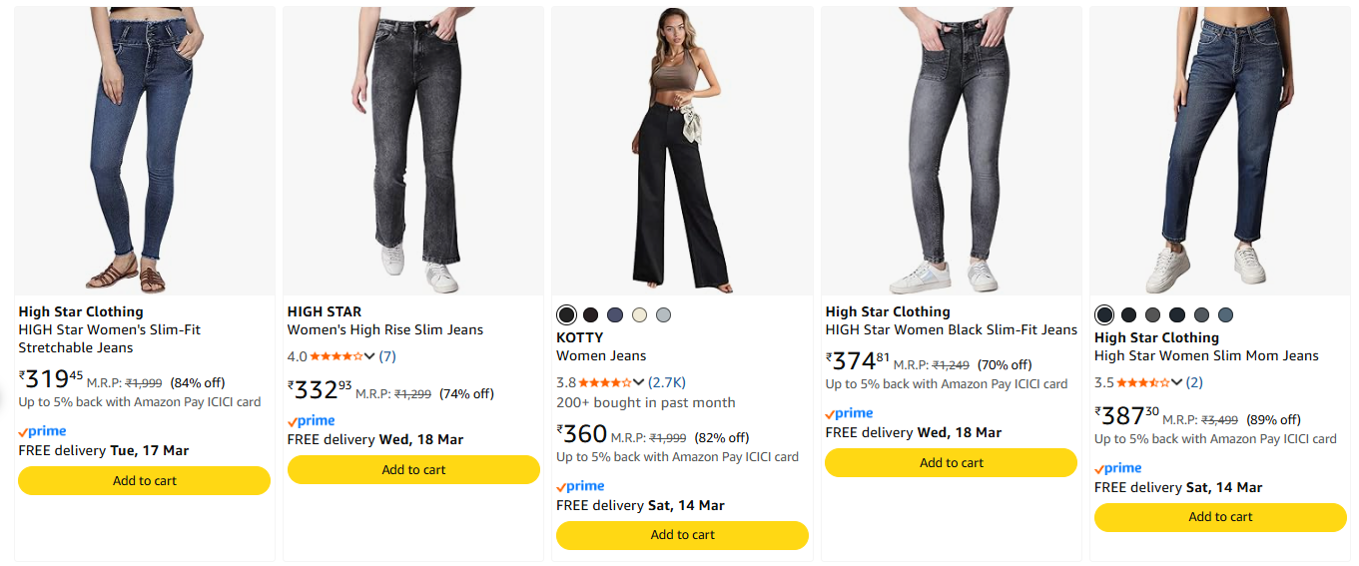Viewport: 1359px width, 566px height.
Task: Click the Prime badge under the ₹374 Black Slim-Fit Jeans
Action: click(x=849, y=413)
